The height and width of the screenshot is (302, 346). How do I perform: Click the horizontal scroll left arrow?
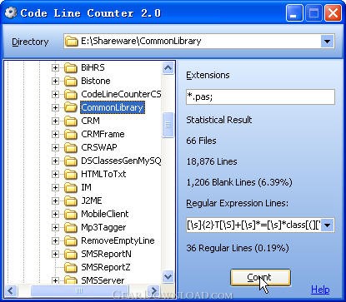pyautogui.click(x=11, y=290)
